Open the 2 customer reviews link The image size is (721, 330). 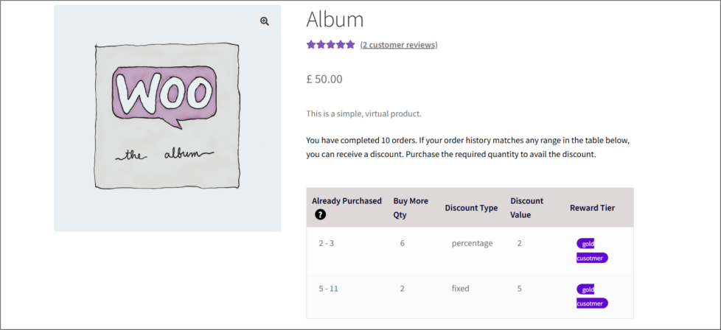(x=399, y=45)
